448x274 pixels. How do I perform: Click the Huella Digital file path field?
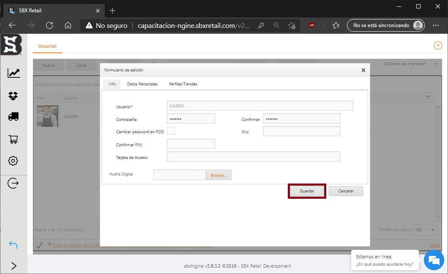click(x=180, y=175)
